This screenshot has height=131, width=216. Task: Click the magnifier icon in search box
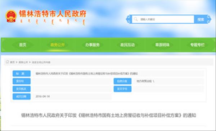(x=136, y=19)
